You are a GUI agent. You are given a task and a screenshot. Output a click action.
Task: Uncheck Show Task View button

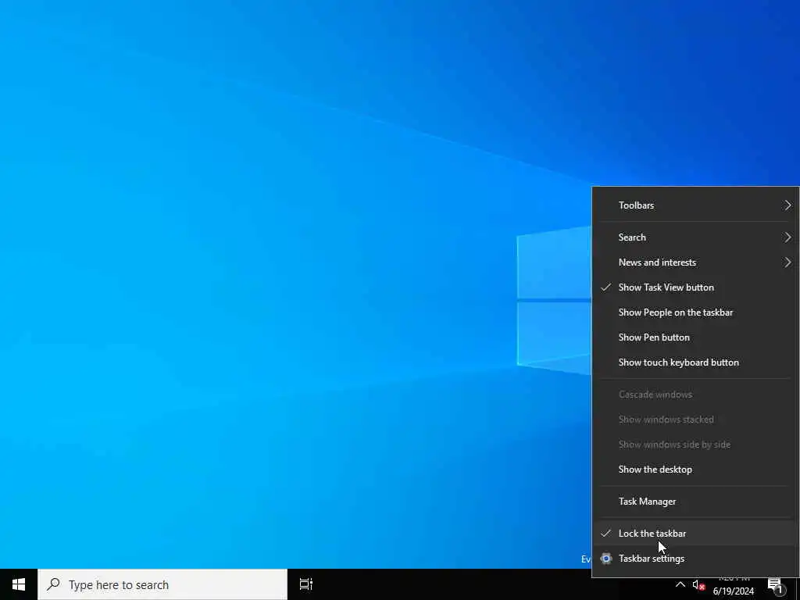(695, 287)
